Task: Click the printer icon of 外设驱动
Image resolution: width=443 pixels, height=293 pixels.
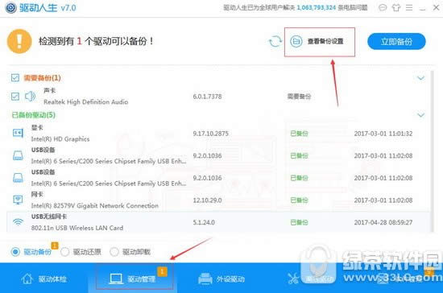Action: 205,279
